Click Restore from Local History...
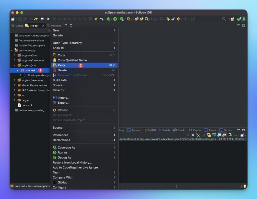The image size is (257, 199). pyautogui.click(x=84, y=162)
